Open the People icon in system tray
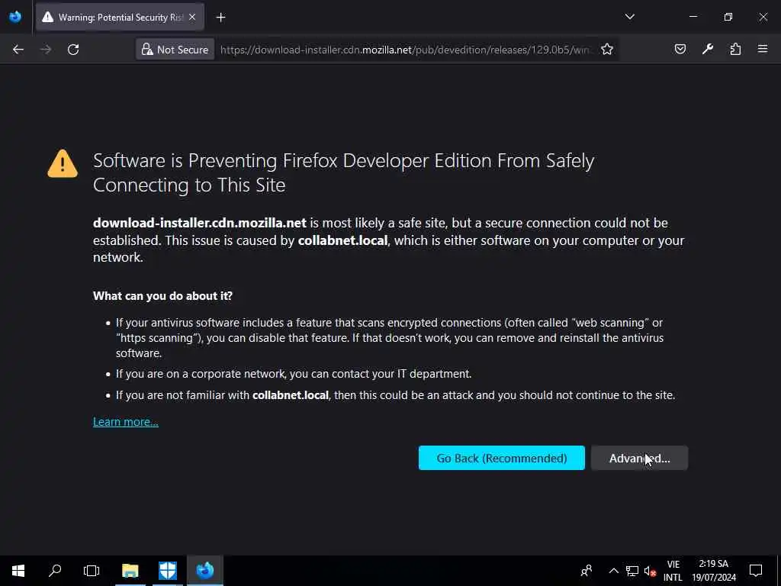 coord(587,571)
